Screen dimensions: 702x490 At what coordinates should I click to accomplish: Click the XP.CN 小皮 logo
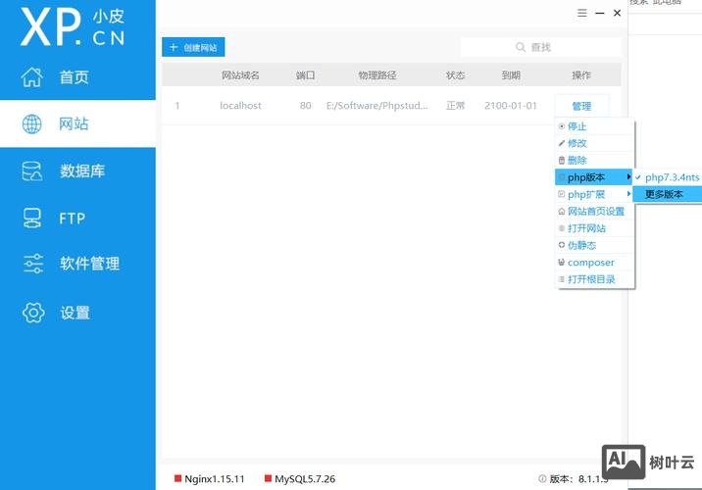[x=73, y=27]
